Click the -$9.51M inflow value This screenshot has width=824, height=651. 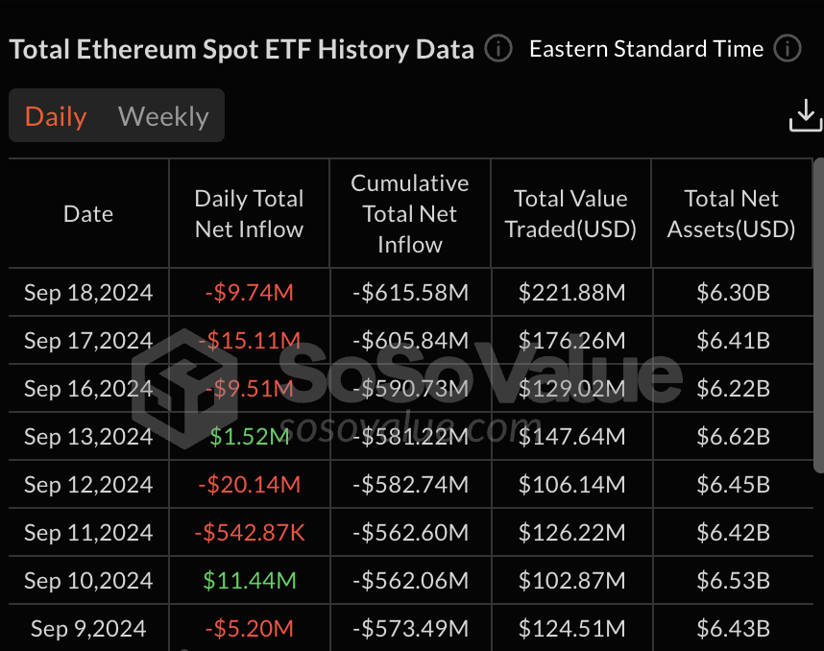click(249, 389)
